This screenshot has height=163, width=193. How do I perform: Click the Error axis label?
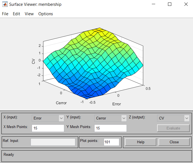pos(117,104)
